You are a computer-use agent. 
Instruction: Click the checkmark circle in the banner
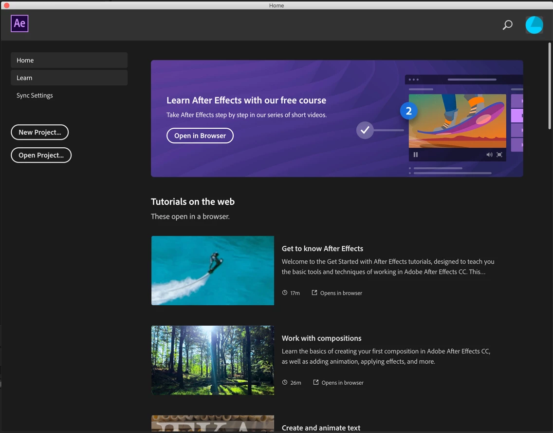coord(365,130)
